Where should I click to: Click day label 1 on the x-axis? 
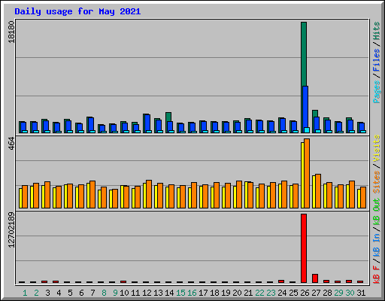pyautogui.click(x=25, y=293)
